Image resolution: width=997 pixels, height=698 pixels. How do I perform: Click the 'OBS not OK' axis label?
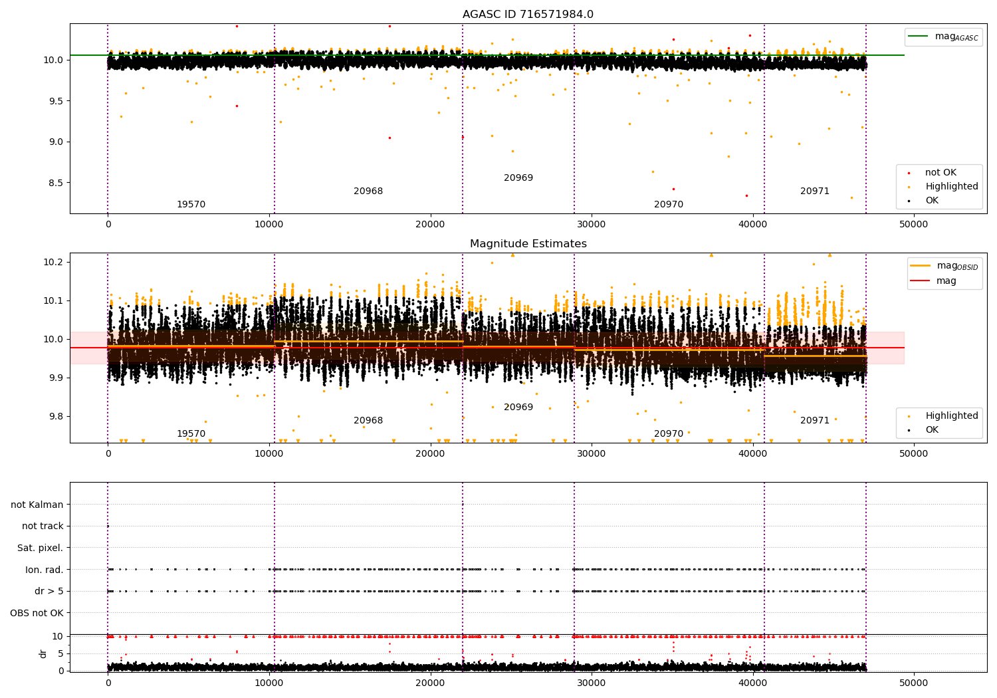[37, 613]
